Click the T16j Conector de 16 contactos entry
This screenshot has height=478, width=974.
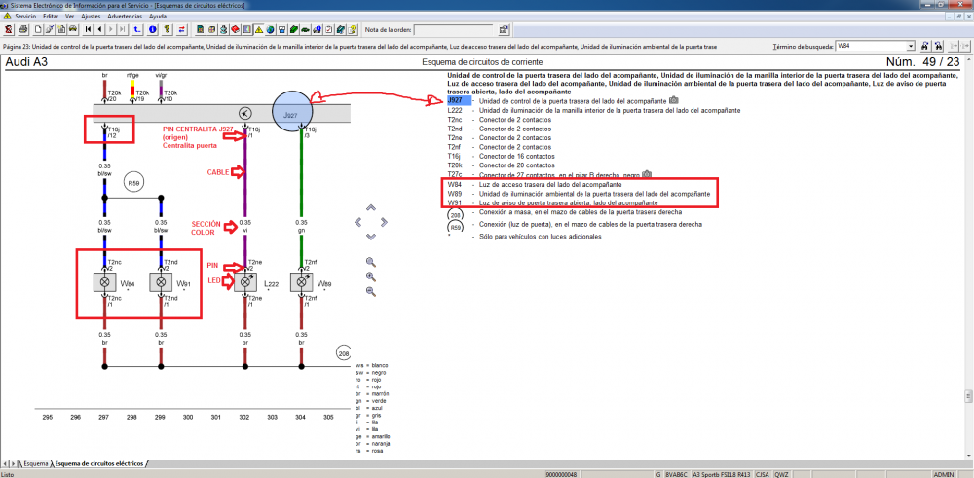click(x=501, y=157)
